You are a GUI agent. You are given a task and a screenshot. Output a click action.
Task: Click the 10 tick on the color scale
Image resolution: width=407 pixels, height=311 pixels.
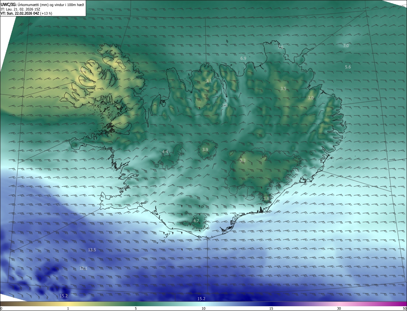coord(203,308)
